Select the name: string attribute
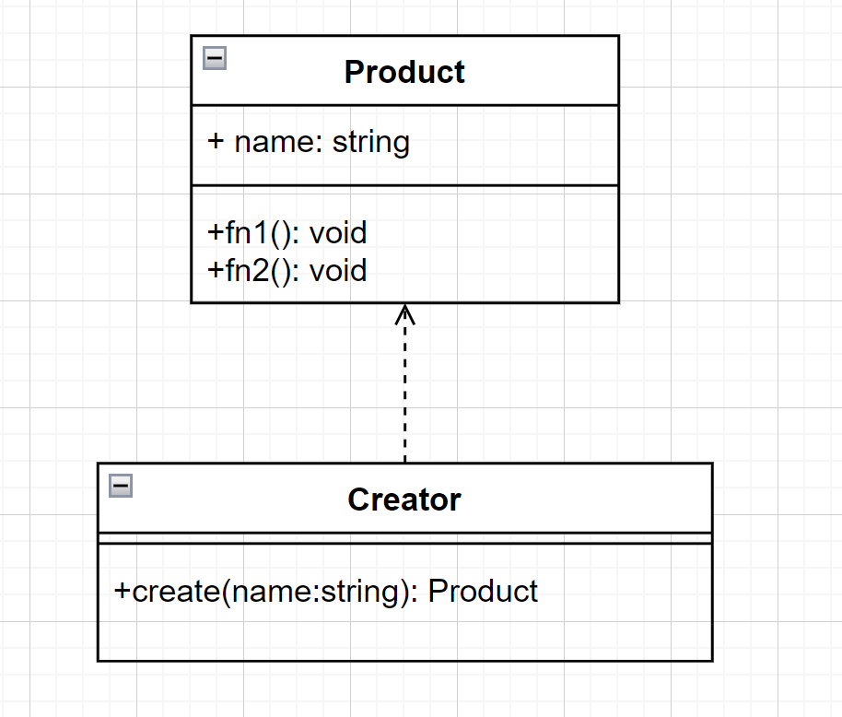The height and width of the screenshot is (717, 842). pyautogui.click(x=309, y=142)
